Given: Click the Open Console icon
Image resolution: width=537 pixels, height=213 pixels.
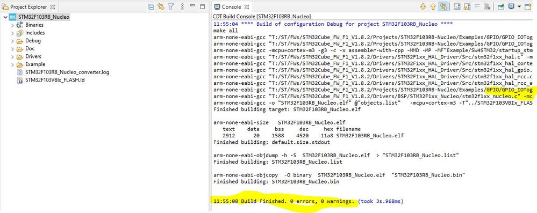Looking at the screenshot, I should click(528, 6).
